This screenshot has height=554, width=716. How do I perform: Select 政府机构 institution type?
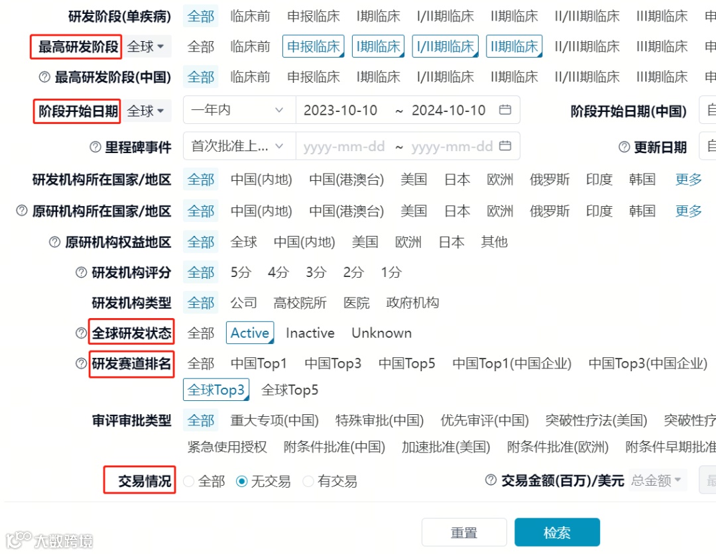(412, 303)
